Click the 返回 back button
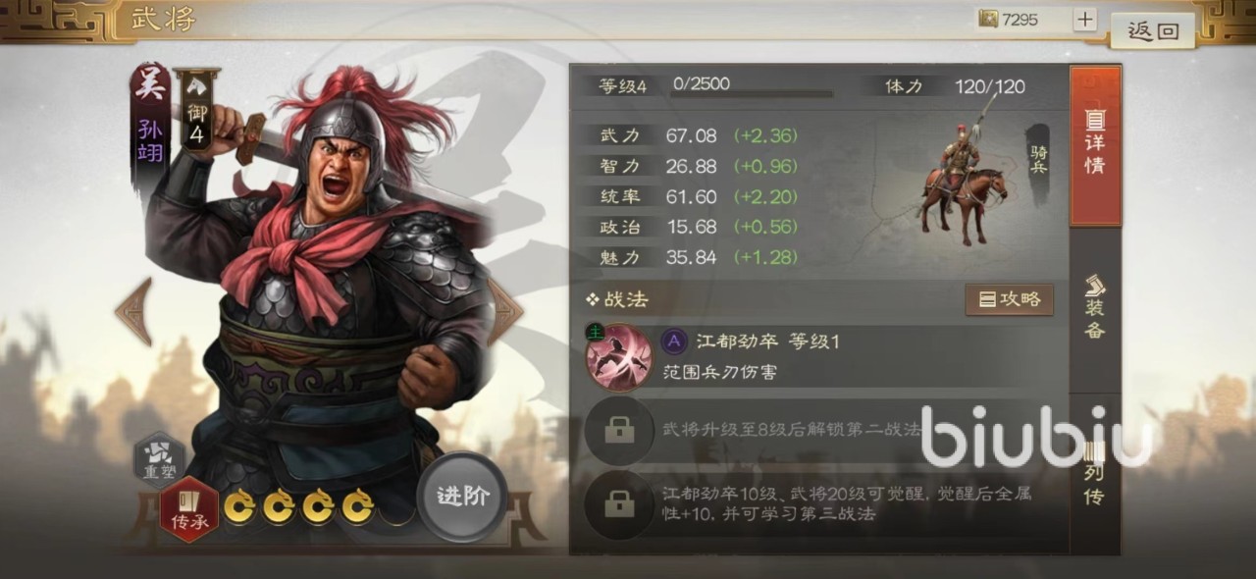 (1153, 30)
